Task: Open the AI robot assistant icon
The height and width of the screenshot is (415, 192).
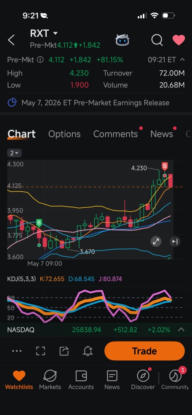Action: 122,40
